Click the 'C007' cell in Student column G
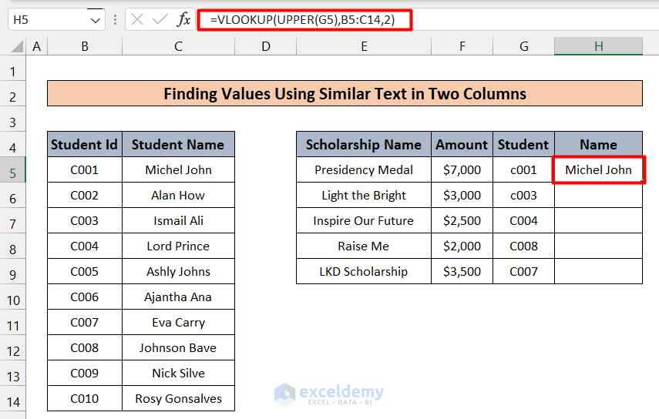The image size is (659, 419). point(523,271)
